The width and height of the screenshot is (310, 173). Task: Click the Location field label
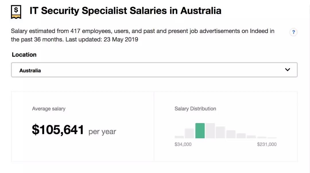point(24,55)
